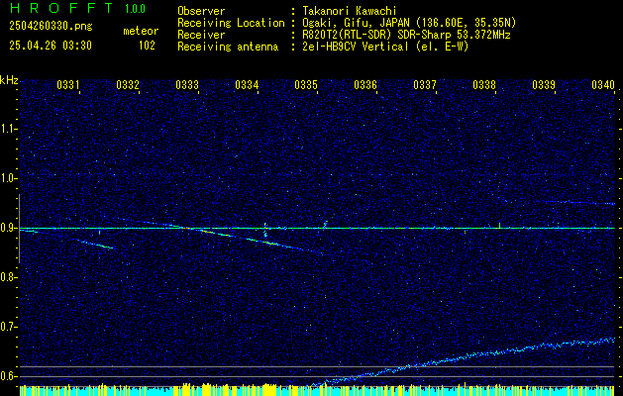Click frequency axis label 1.0

pos(8,178)
